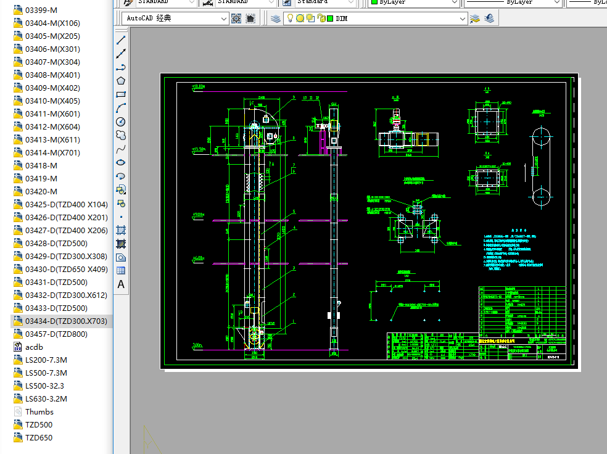
Task: Open the 03434-D(TZD300.X703) folder
Action: pos(66,321)
